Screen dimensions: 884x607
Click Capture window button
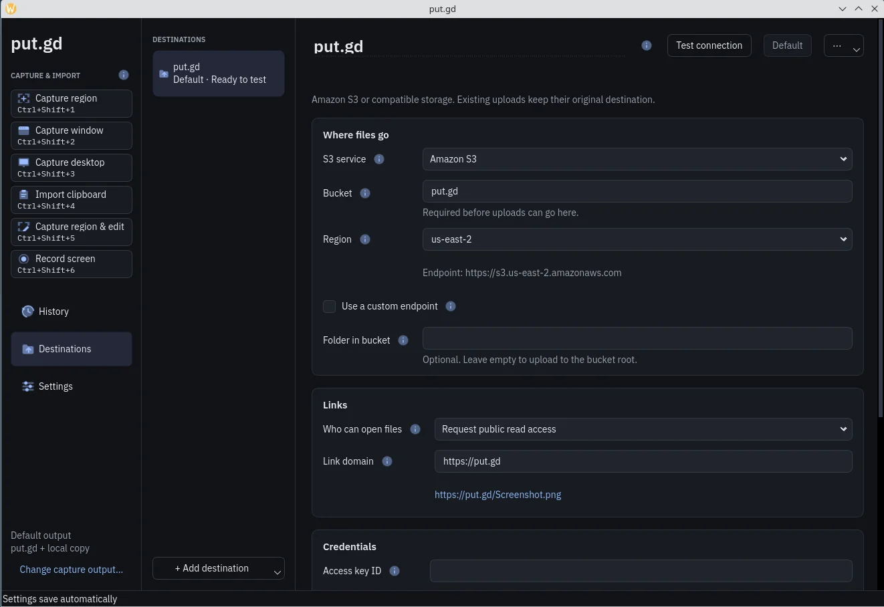pos(72,136)
